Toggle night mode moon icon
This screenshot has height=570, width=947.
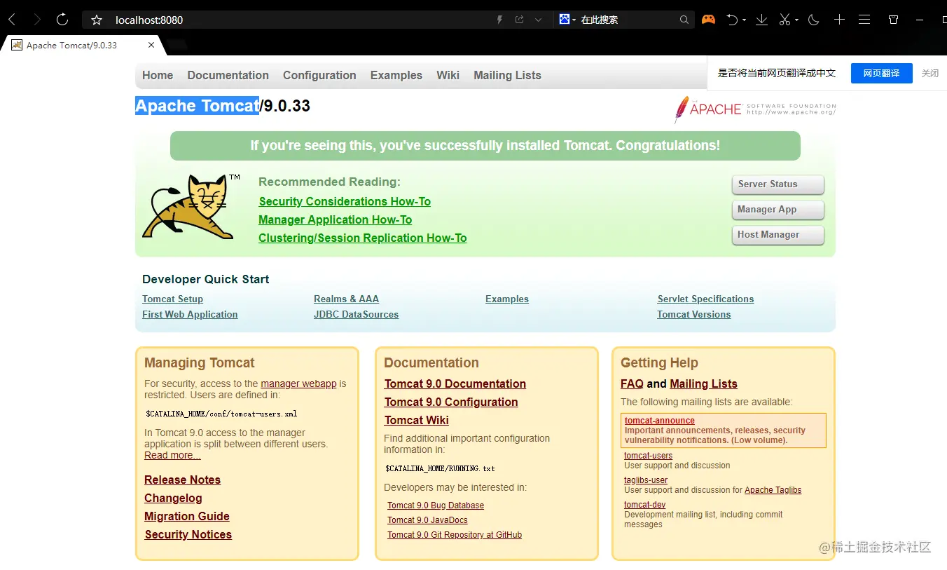click(813, 20)
